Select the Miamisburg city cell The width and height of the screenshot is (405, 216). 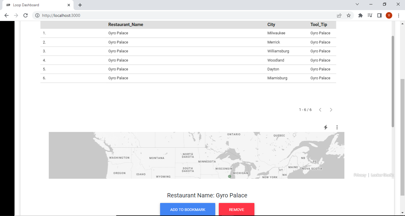point(277,78)
